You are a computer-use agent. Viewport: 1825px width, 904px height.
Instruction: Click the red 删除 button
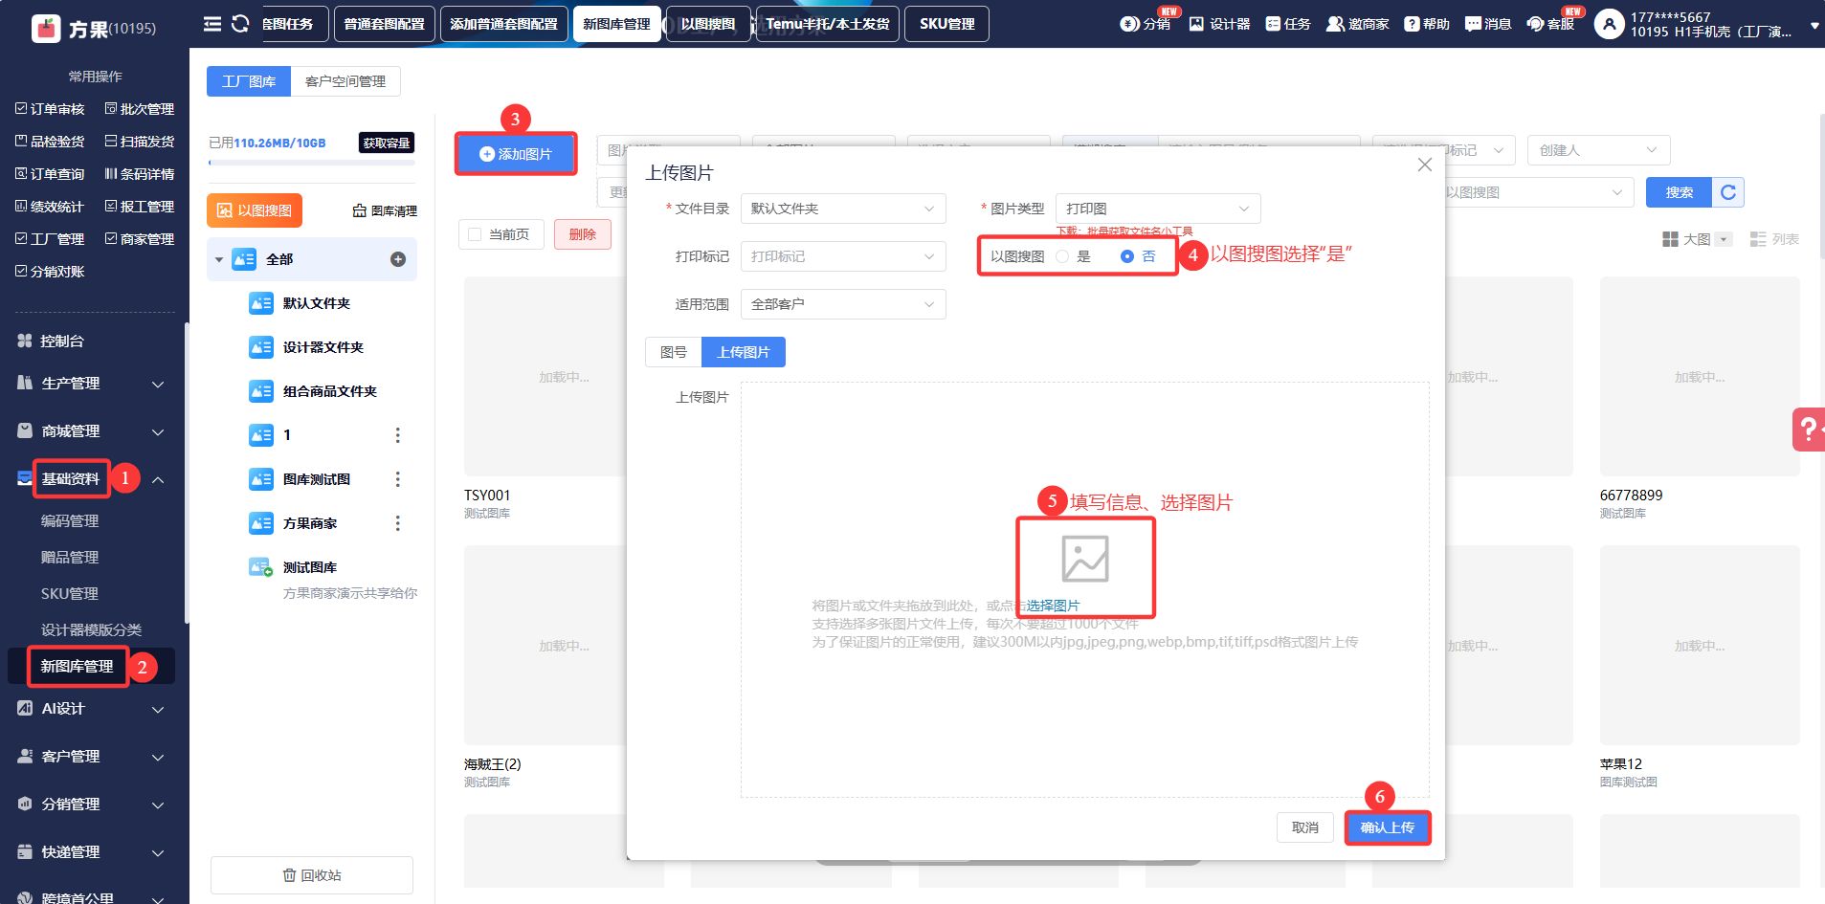pos(583,234)
